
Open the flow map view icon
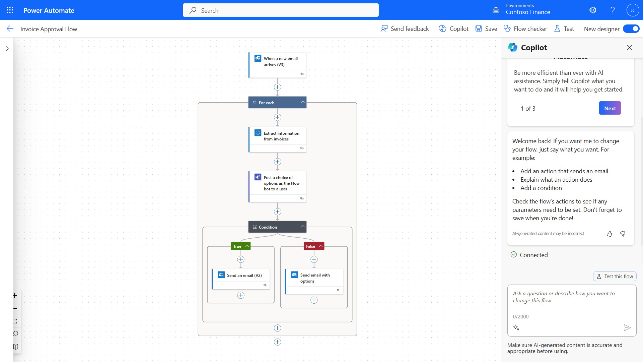(x=15, y=347)
